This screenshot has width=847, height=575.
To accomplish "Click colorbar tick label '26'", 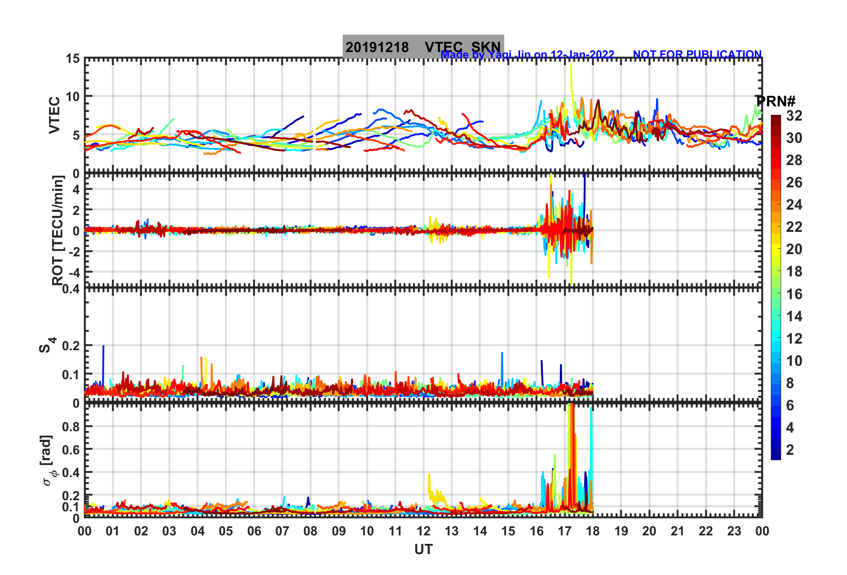I will click(794, 182).
